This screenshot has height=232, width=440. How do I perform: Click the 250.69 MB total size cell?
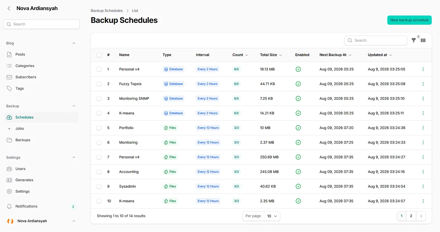[x=269, y=157]
